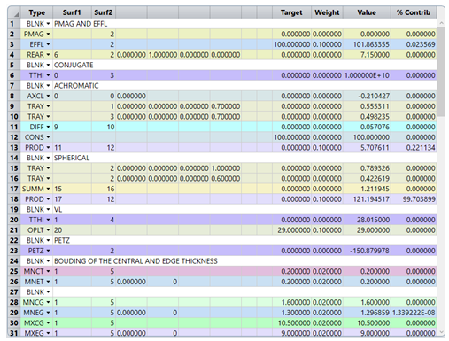Click the vertical scrollbar thumb
Screen dimensions: 449x341
tap(441, 72)
